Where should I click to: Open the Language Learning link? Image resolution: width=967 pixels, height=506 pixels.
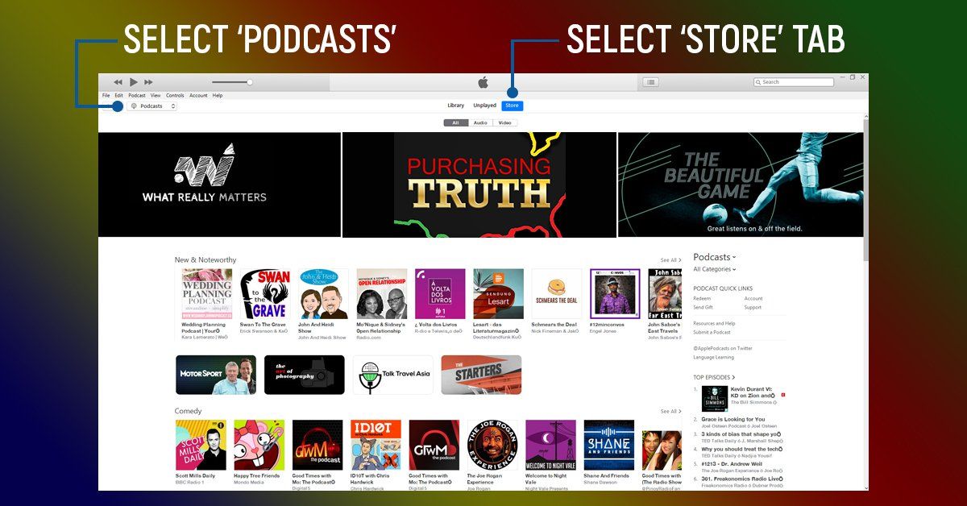713,357
